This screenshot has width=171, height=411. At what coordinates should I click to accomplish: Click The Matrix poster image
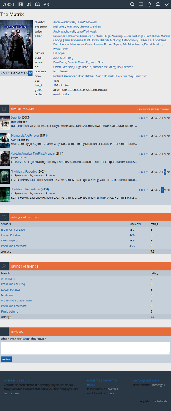[17, 45]
